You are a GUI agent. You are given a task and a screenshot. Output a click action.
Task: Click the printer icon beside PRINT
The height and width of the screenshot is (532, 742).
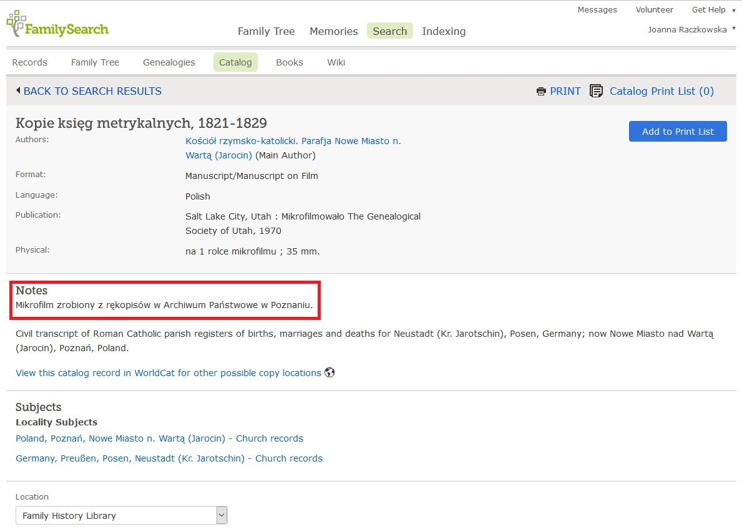541,92
